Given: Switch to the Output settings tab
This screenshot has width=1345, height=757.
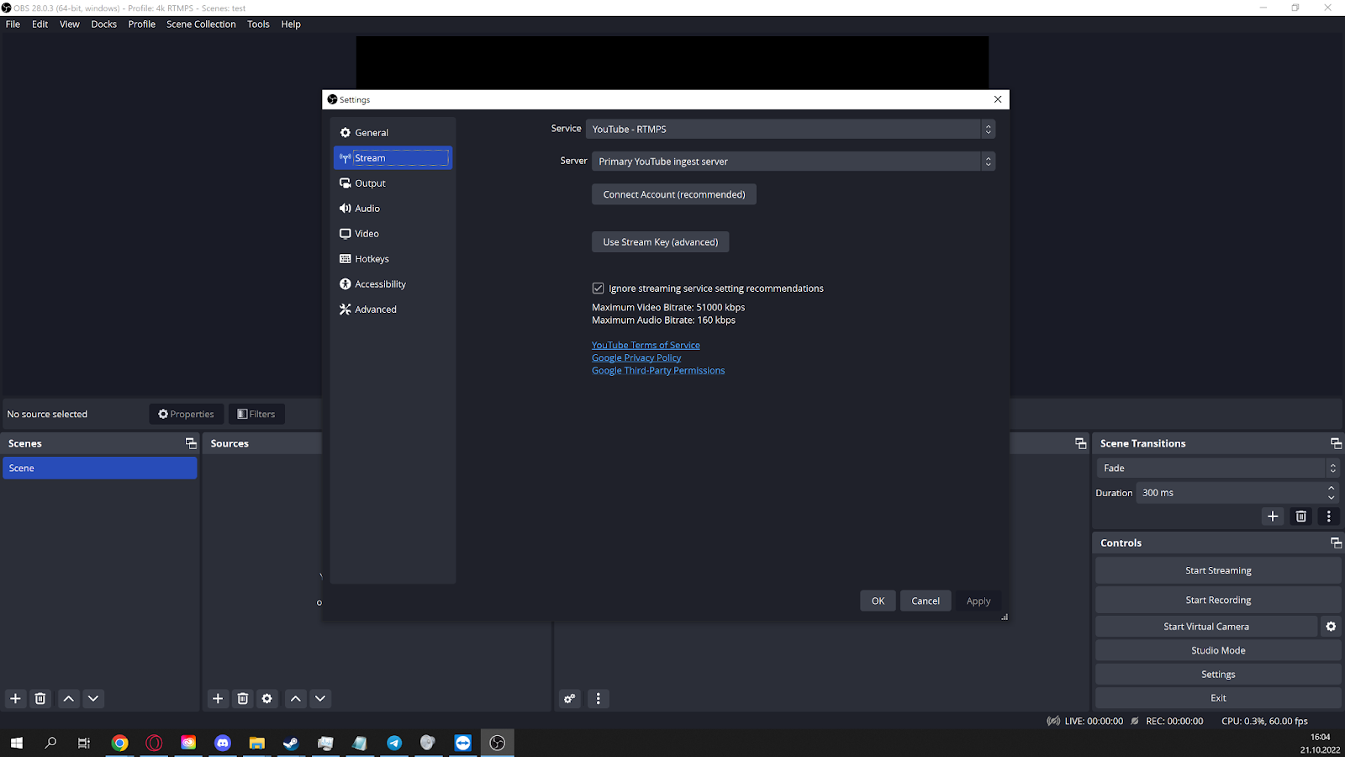Looking at the screenshot, I should point(393,183).
